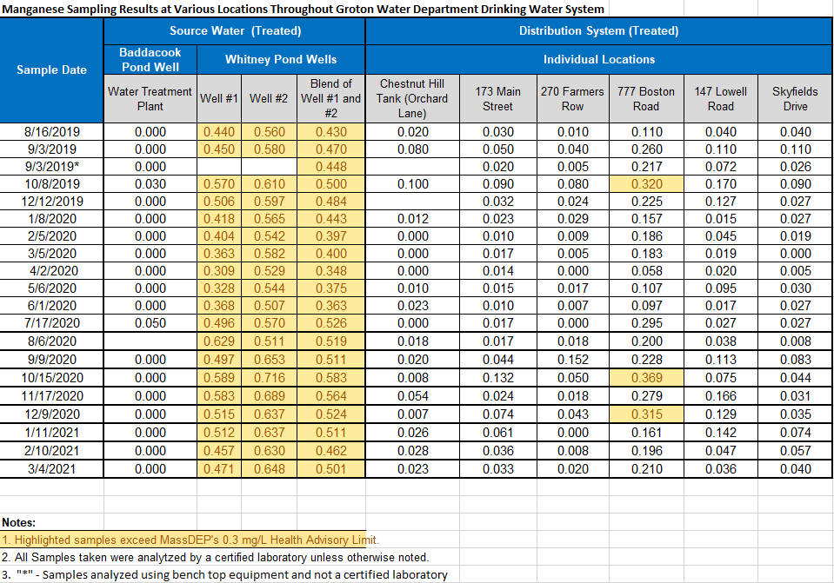Image resolution: width=834 pixels, height=583 pixels.
Task: Click the 12/9/2020 date cell
Action: [51, 414]
